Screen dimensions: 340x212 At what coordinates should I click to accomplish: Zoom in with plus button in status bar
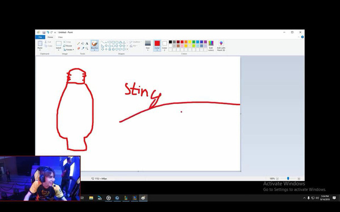299,179
